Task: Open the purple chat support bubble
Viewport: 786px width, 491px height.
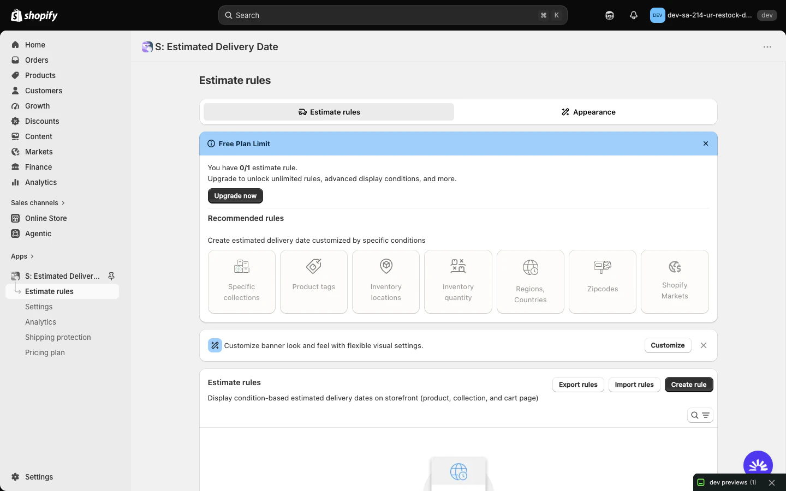Action: coord(758,465)
